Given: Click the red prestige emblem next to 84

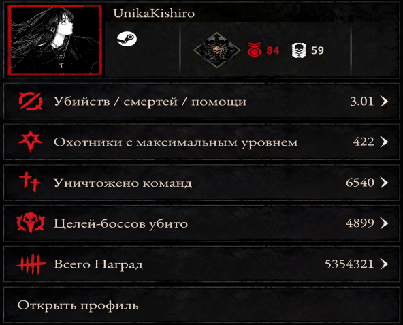Looking at the screenshot, I should 255,50.
